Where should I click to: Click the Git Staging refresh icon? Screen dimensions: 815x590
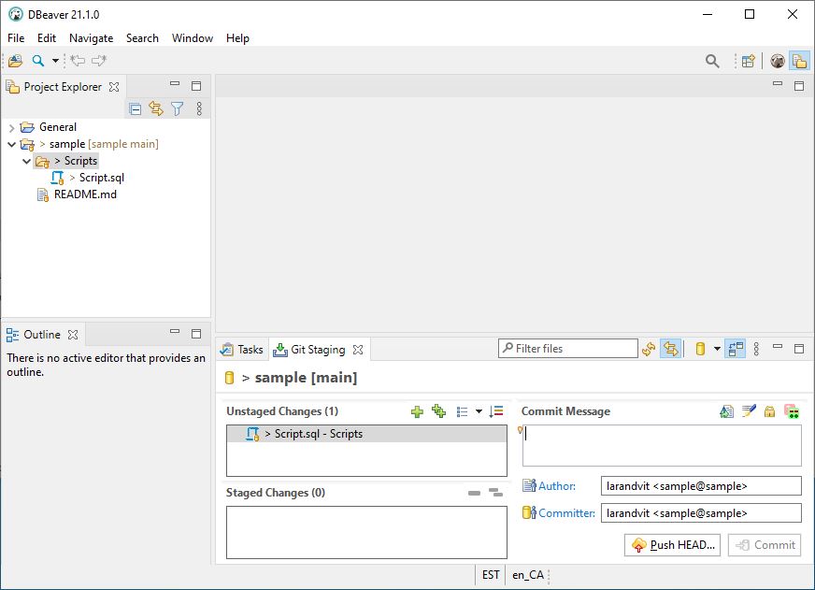click(648, 349)
